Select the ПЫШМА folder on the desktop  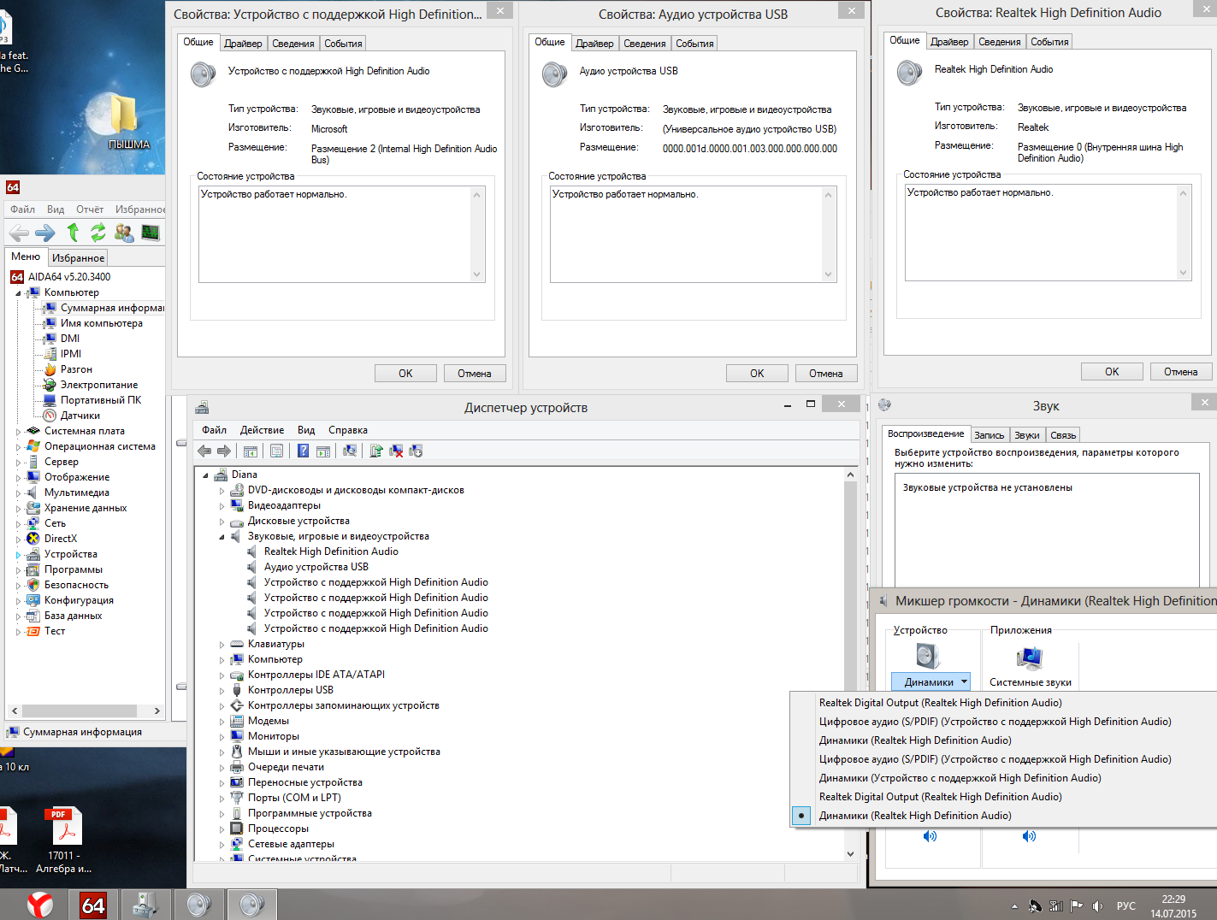pos(127,121)
